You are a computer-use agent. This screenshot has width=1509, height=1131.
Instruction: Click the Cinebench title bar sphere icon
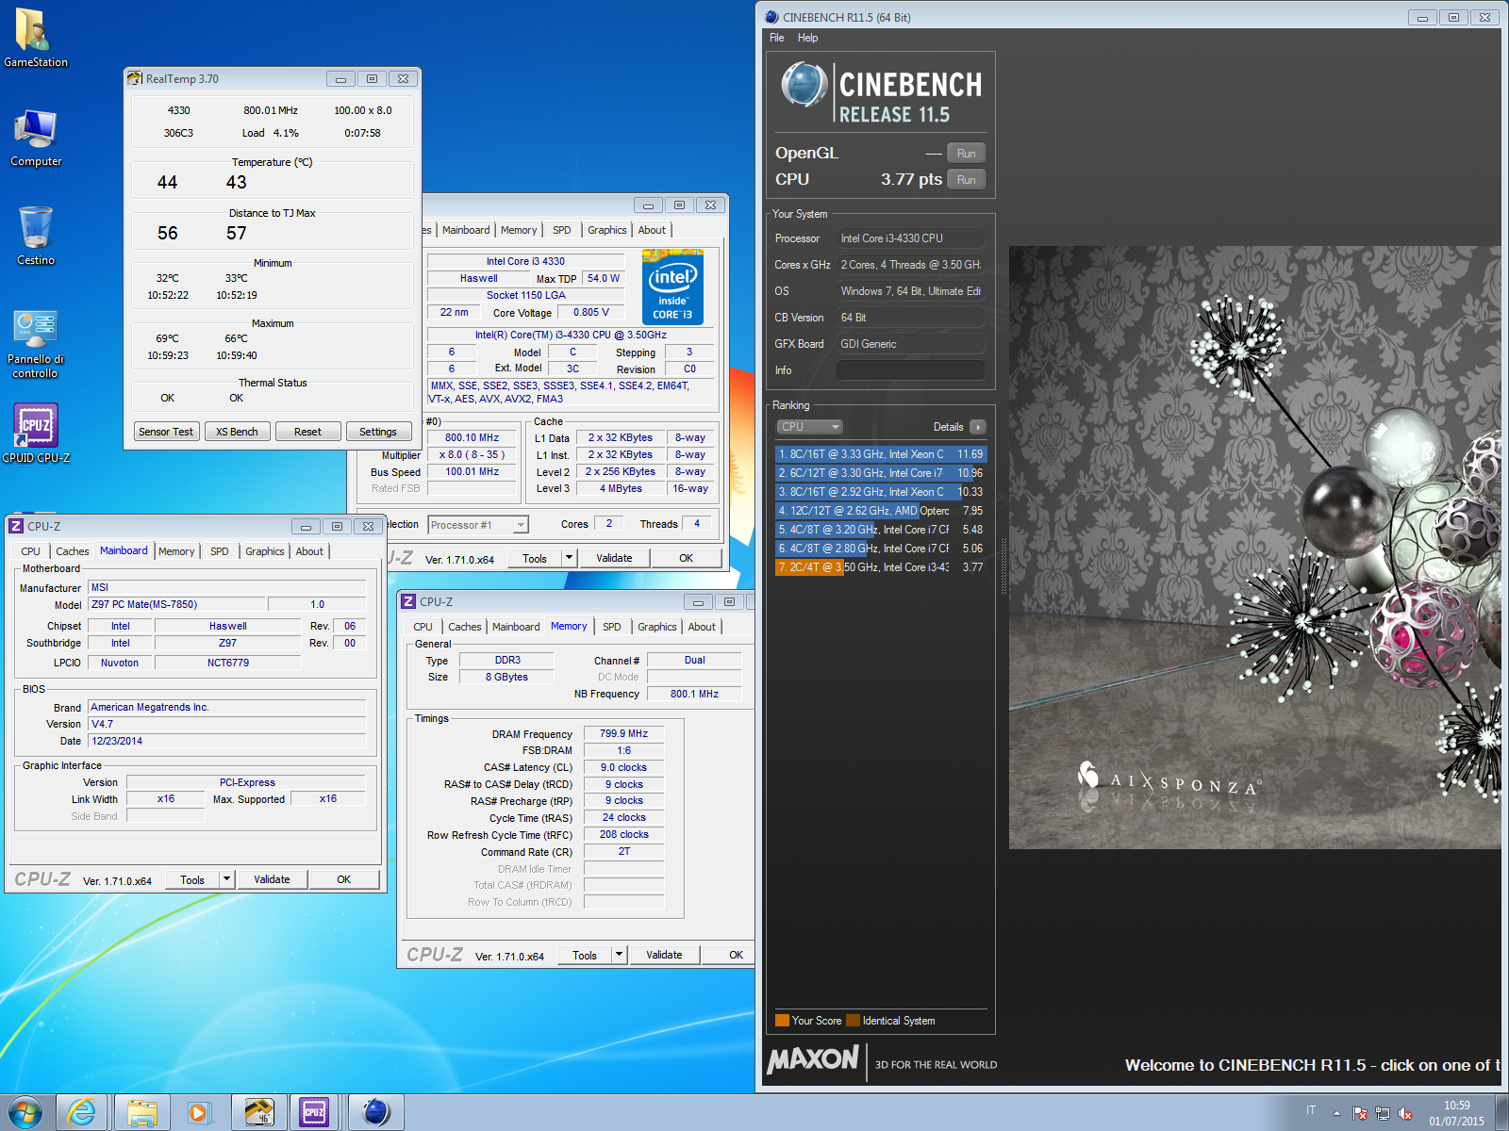[x=771, y=17]
